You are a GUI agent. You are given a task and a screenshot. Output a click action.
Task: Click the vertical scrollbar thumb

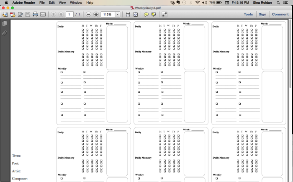pos(290,53)
